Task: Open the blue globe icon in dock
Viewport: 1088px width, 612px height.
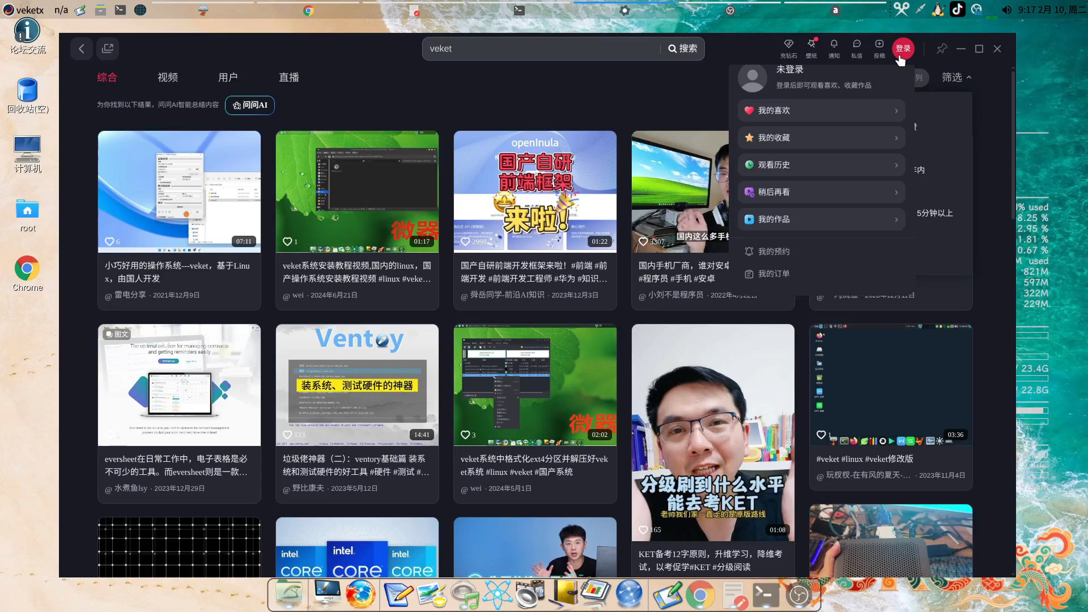Action: (629, 594)
